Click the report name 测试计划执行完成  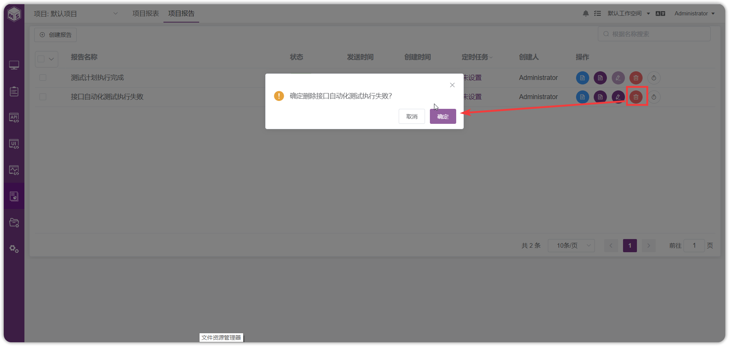point(97,78)
